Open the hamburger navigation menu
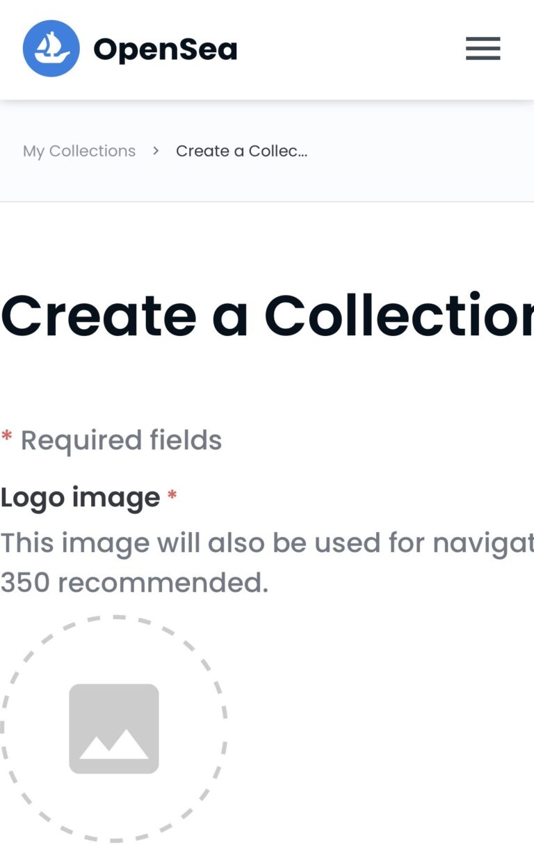534x861 pixels. point(483,49)
